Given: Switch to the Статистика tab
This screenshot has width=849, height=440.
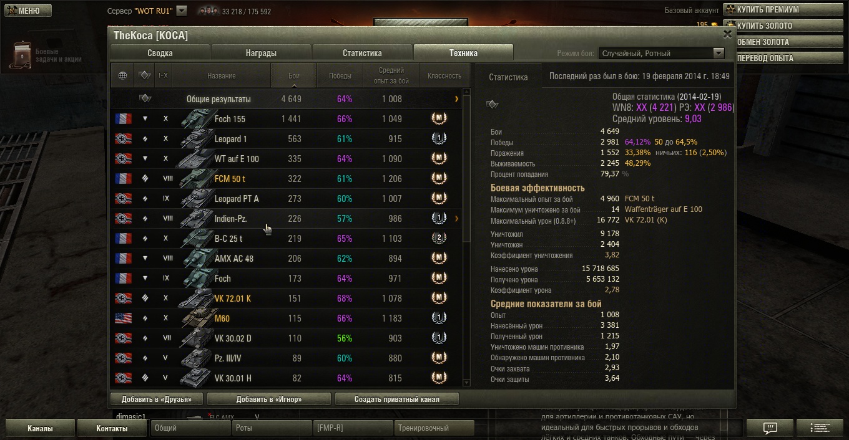Looking at the screenshot, I should pyautogui.click(x=362, y=53).
